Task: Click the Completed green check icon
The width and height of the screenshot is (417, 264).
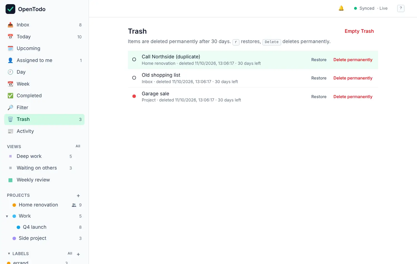Action: click(10, 96)
